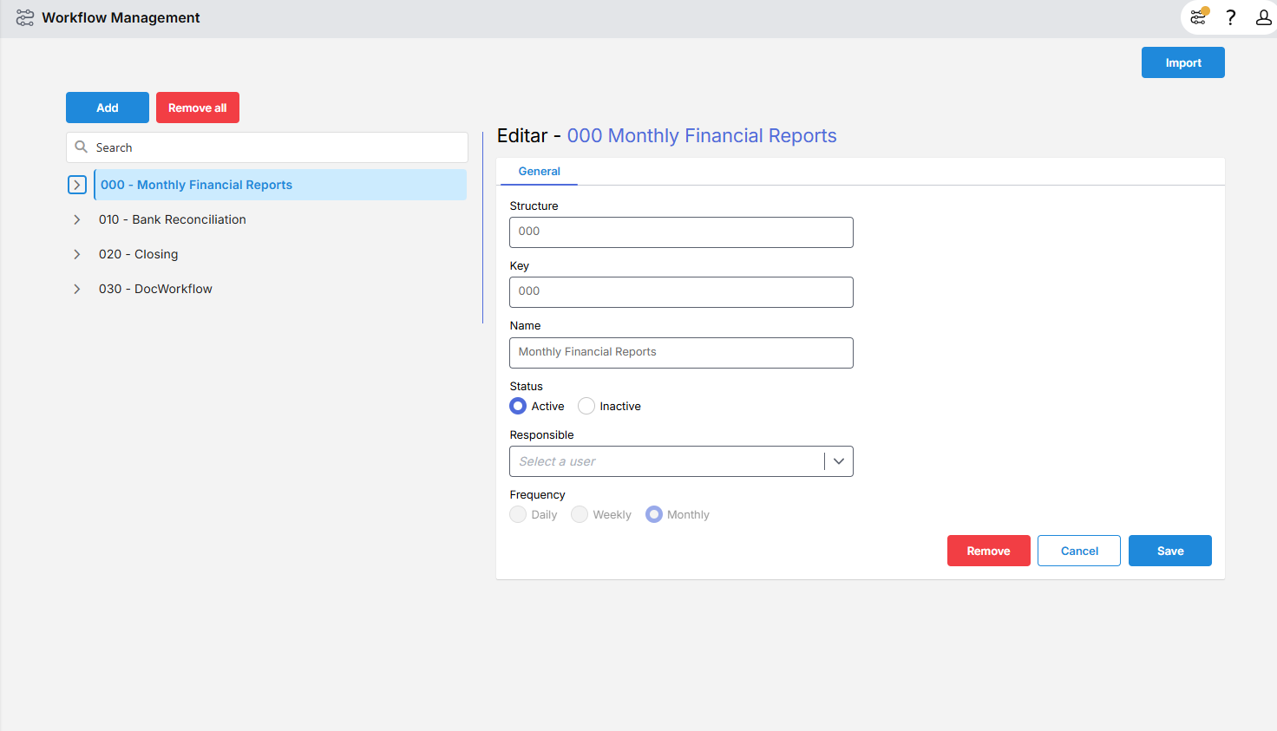Viewport: 1277px width, 731px height.
Task: Open the Responsible user dropdown
Action: click(838, 461)
